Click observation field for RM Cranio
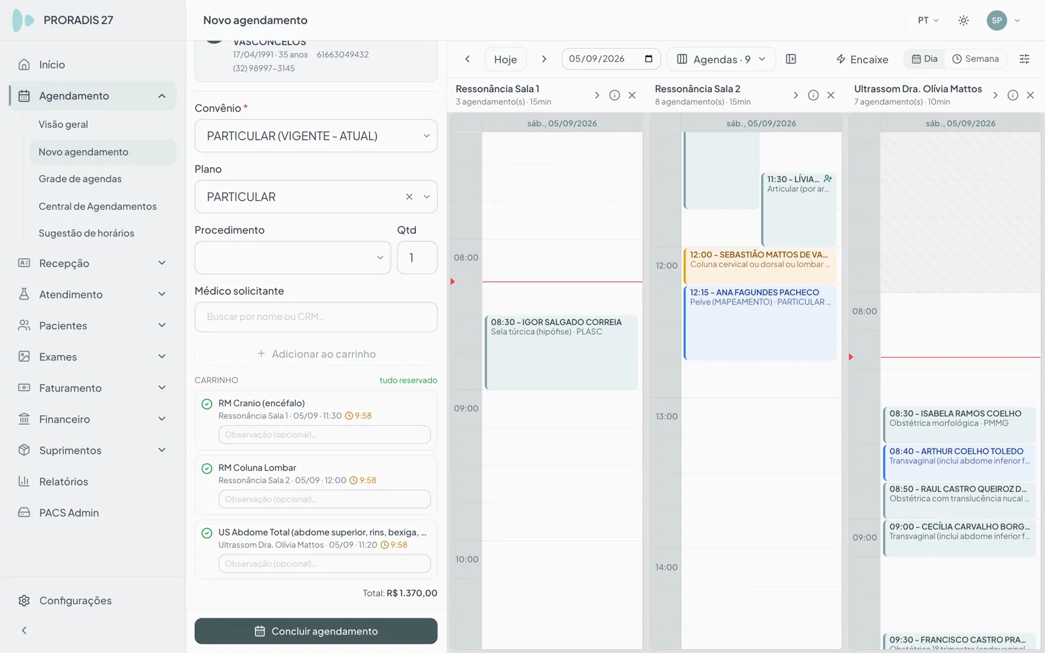1045x653 pixels. (325, 435)
